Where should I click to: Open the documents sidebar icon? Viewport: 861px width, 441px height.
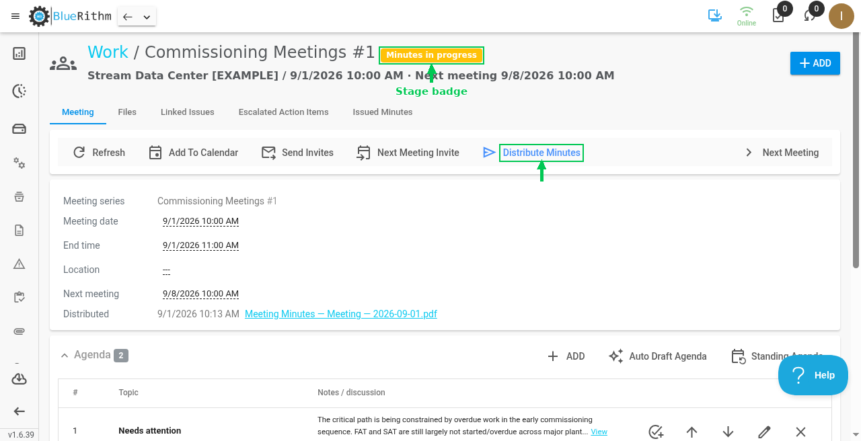click(20, 231)
